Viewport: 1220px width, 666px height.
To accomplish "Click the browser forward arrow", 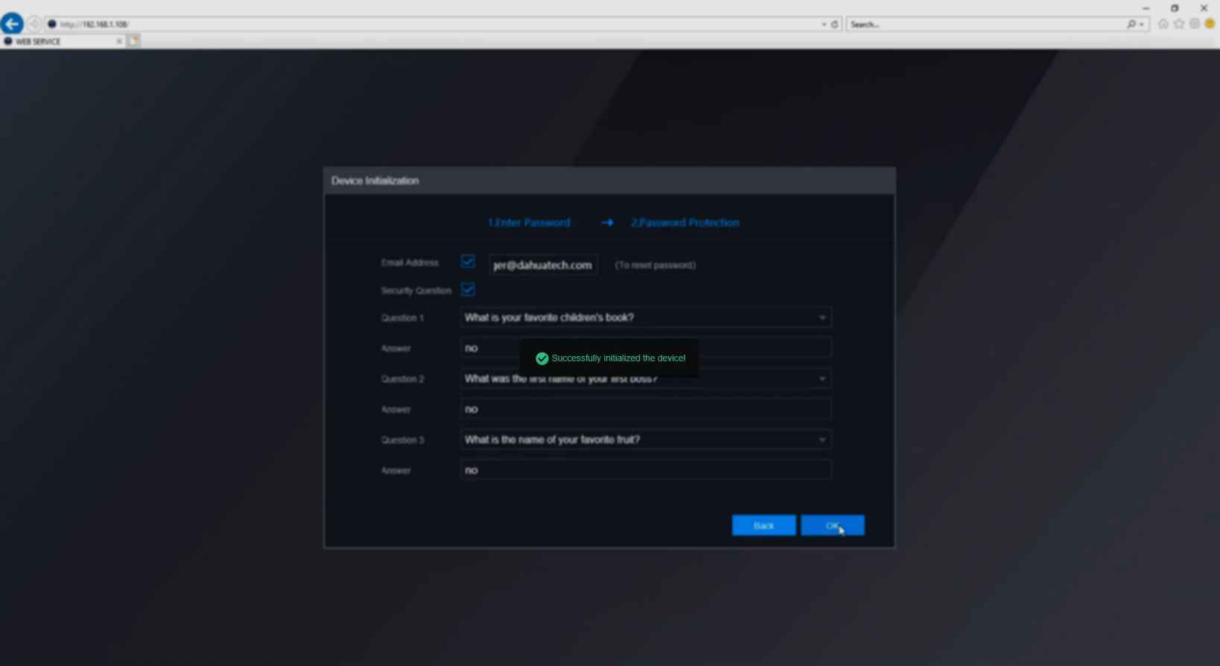I will (34, 24).
